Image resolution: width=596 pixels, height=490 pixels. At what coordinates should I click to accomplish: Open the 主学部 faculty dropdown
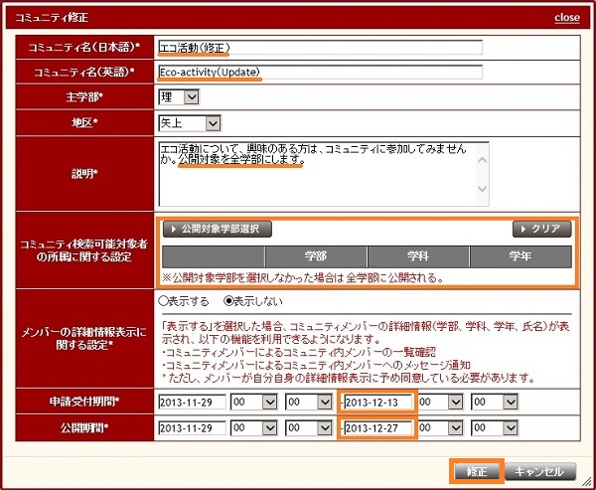click(179, 96)
